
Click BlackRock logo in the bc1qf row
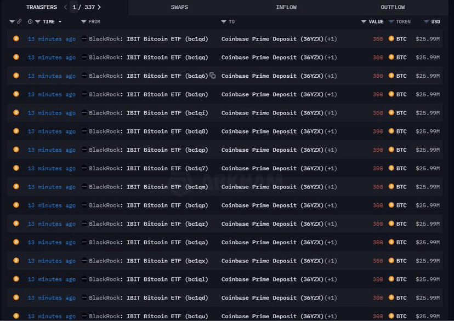[x=84, y=112]
